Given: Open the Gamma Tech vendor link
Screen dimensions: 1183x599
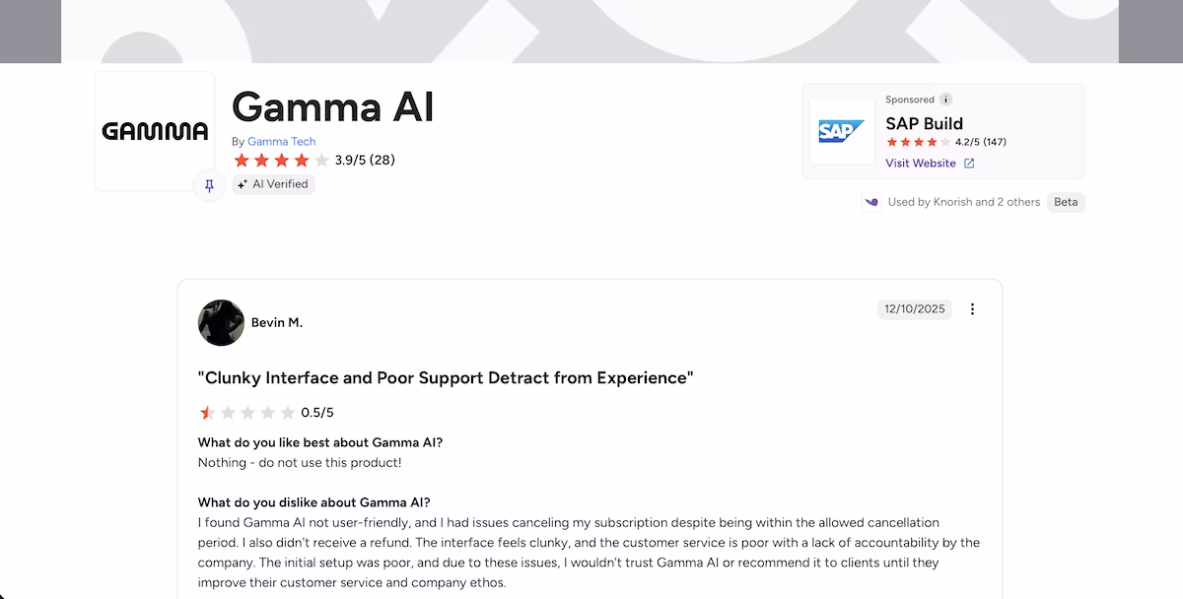Looking at the screenshot, I should click(x=281, y=142).
